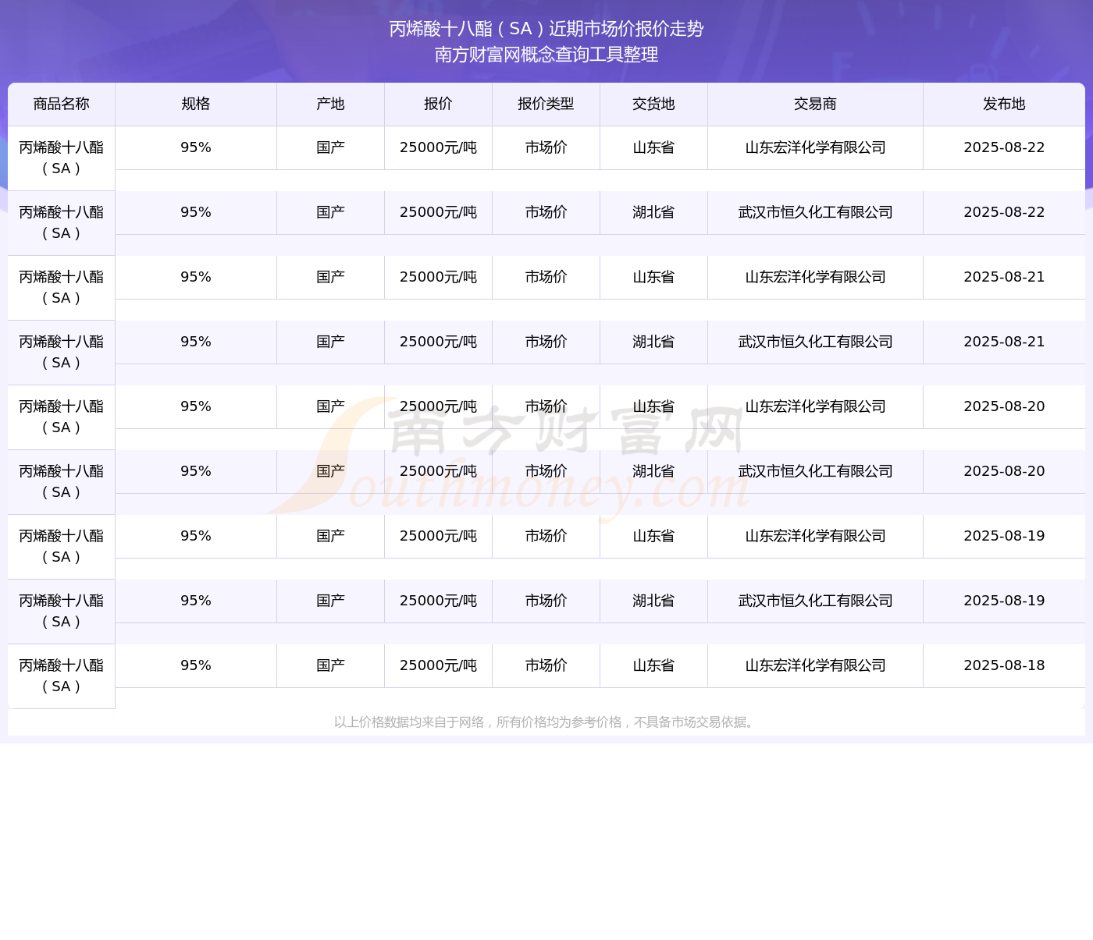Select date 2025-08-22 in the 武汉市恒久化工有限公司 row
Image resolution: width=1093 pixels, height=940 pixels.
tap(1005, 212)
